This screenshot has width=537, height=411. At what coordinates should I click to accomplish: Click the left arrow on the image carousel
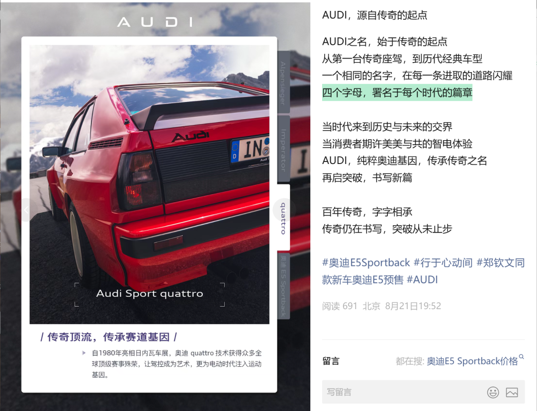[x=26, y=210]
